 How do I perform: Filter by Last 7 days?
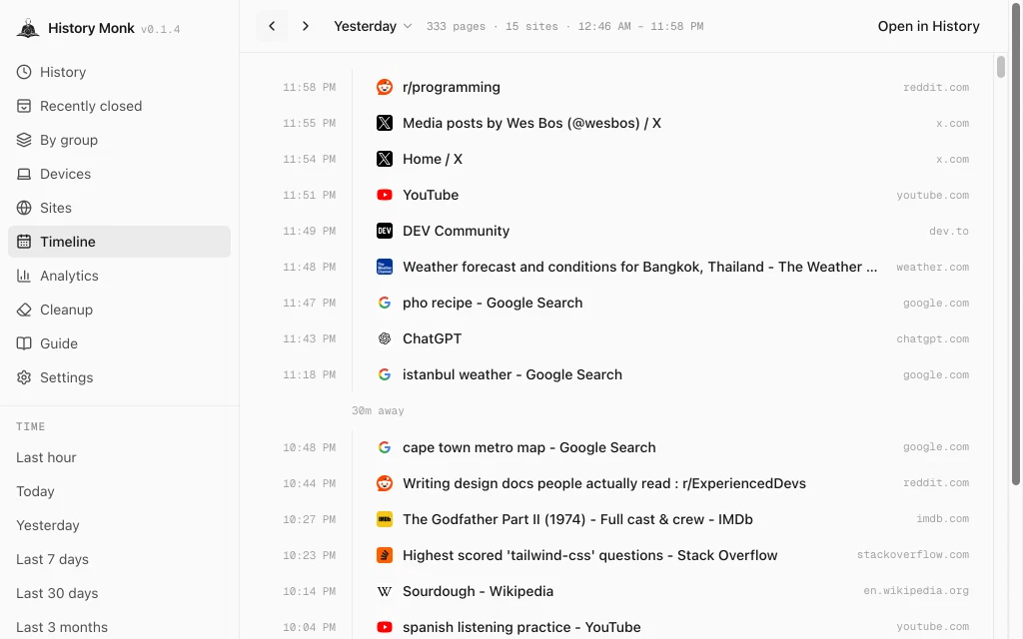[x=52, y=559]
